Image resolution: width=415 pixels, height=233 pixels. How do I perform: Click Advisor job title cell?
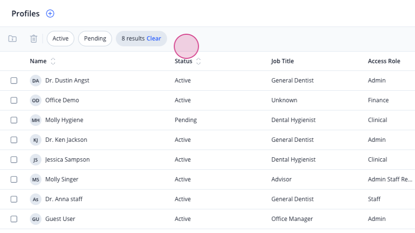click(281, 179)
